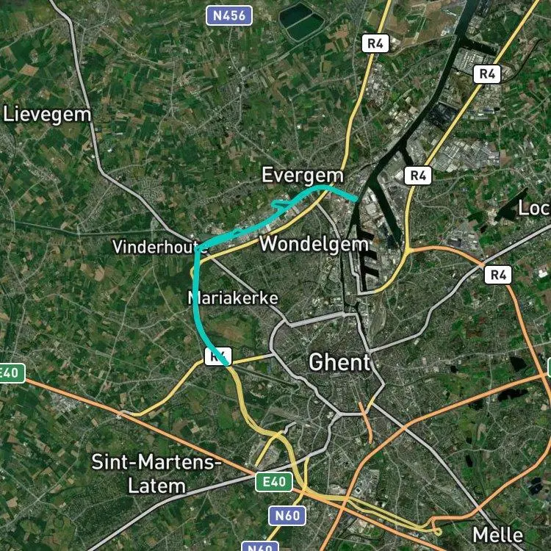Click the Lievegem label
Viewport: 551px width, 551px height.
[x=47, y=115]
